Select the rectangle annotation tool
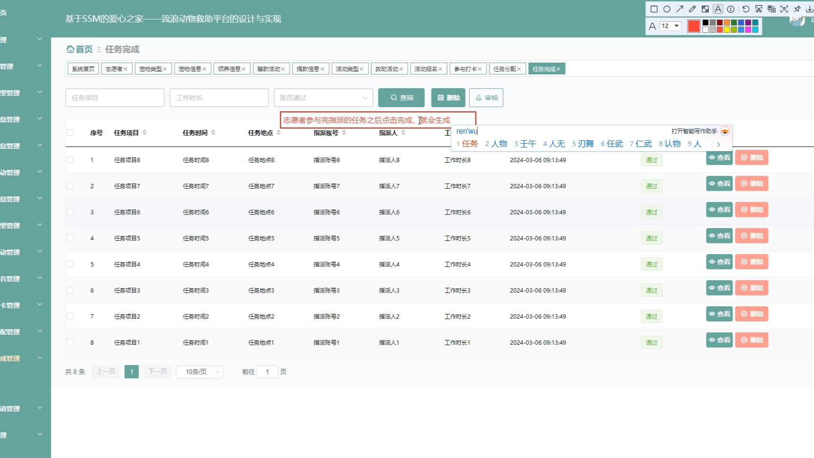 click(x=654, y=9)
